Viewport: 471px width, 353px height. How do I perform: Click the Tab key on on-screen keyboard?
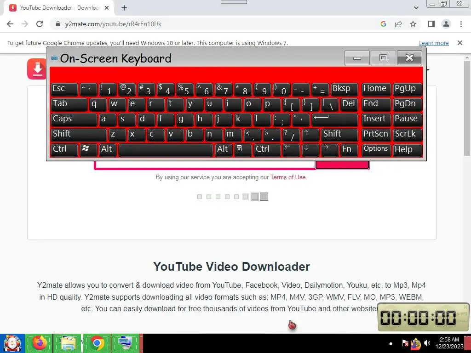[x=69, y=104]
